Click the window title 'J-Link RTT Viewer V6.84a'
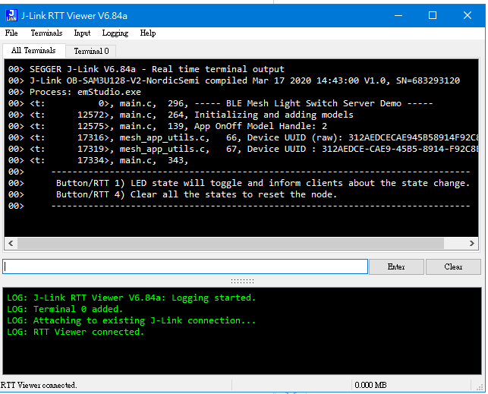This screenshot has width=488, height=394. (x=74, y=15)
